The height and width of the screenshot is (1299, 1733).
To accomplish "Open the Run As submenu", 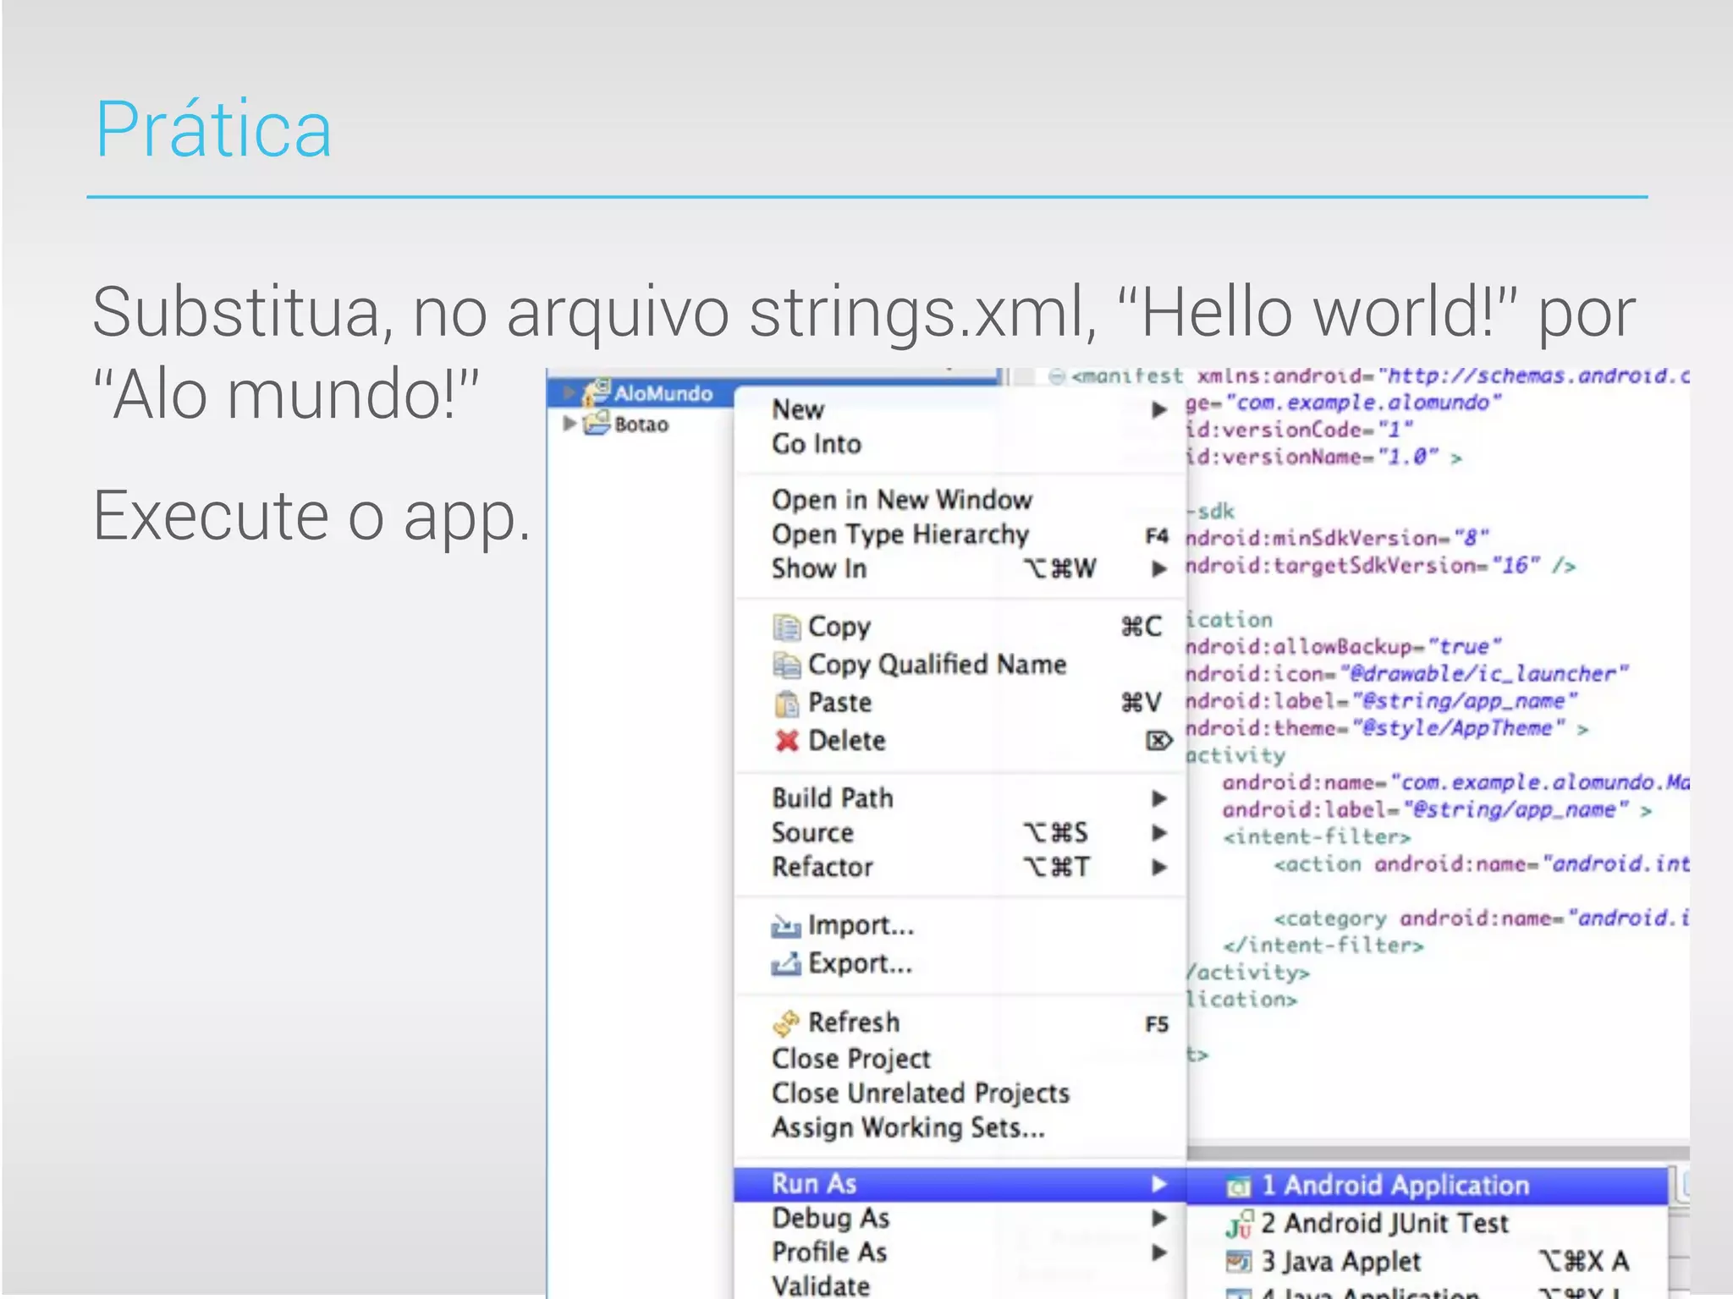I will [x=960, y=1184].
